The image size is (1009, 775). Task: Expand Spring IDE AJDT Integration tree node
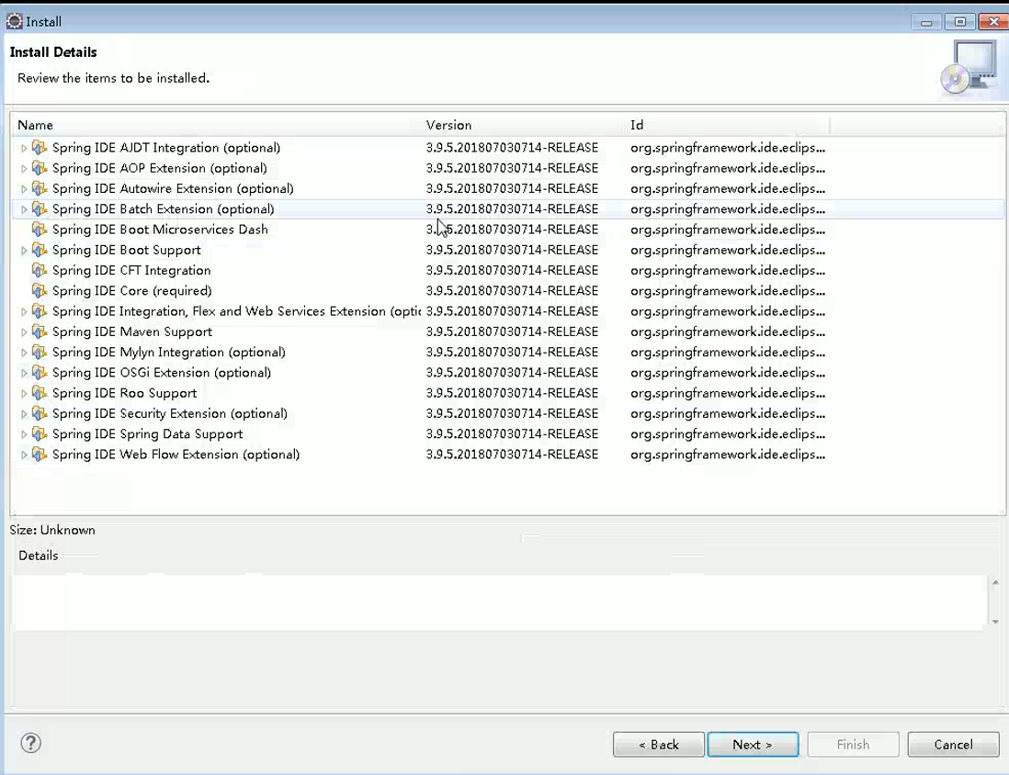click(24, 149)
